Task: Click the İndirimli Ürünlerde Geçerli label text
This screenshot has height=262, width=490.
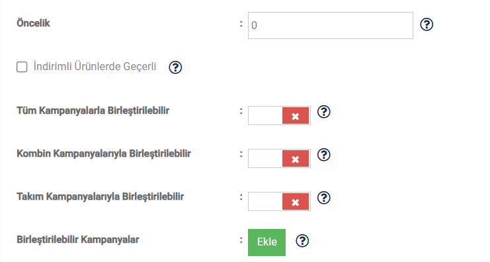Action: coord(95,67)
